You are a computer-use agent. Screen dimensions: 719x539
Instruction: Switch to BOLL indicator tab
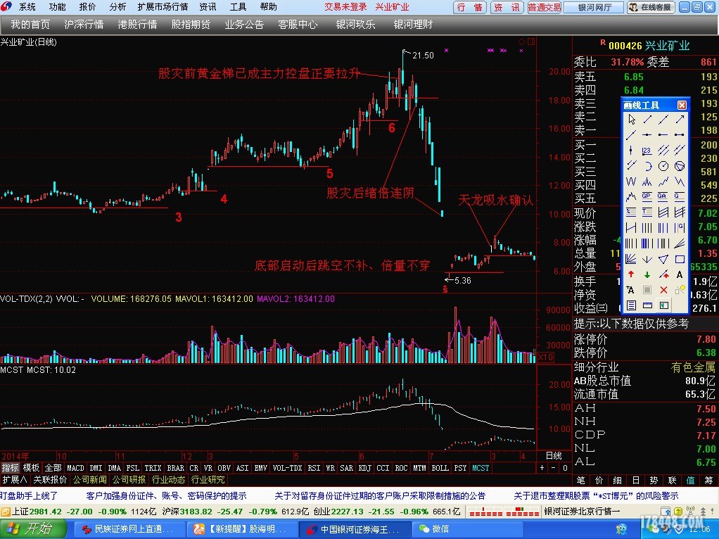[440, 468]
